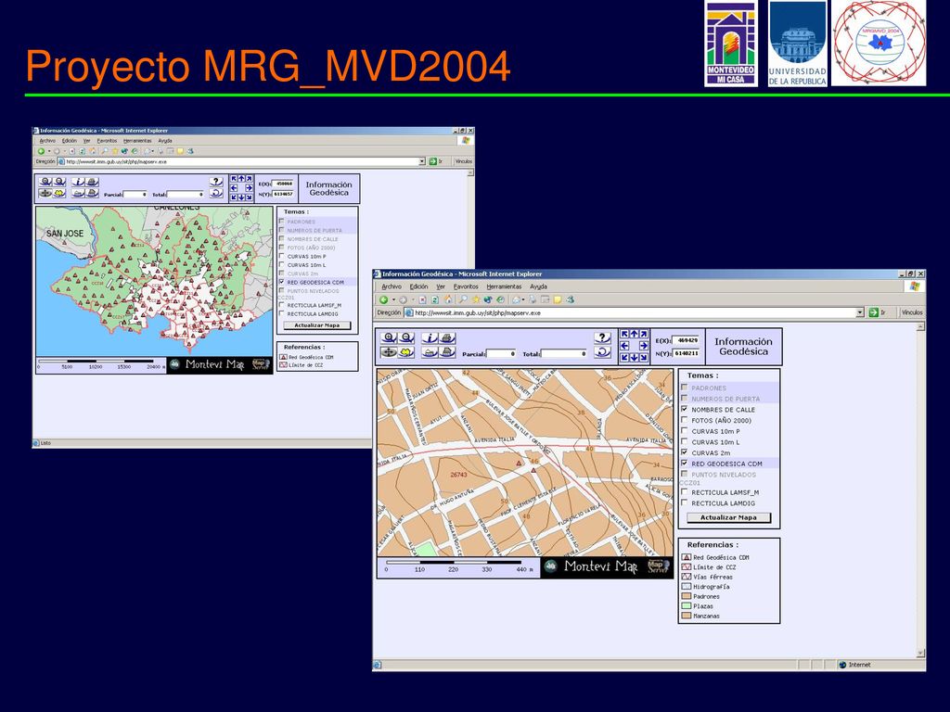Check FOTOS (AÑO 2000) in front window

point(685,420)
